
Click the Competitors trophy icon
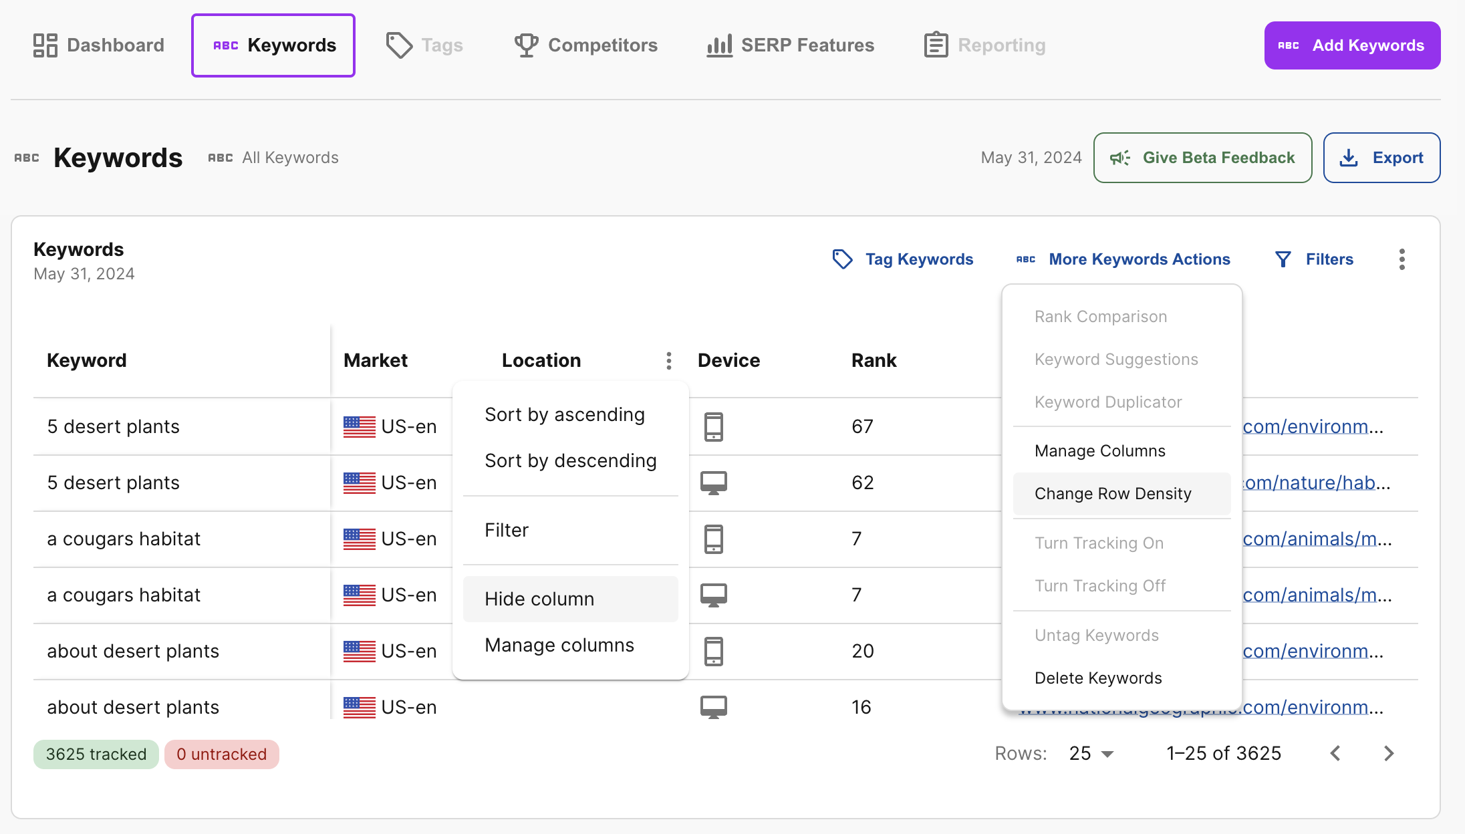526,45
